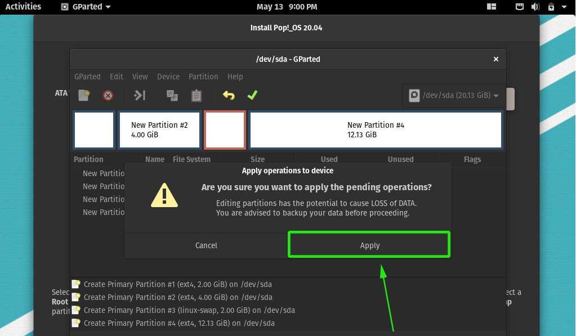The height and width of the screenshot is (336, 576).
Task: Click the Paste partition clipboard icon
Action: point(197,96)
